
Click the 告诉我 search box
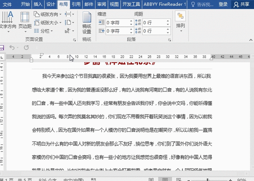pos(202,4)
